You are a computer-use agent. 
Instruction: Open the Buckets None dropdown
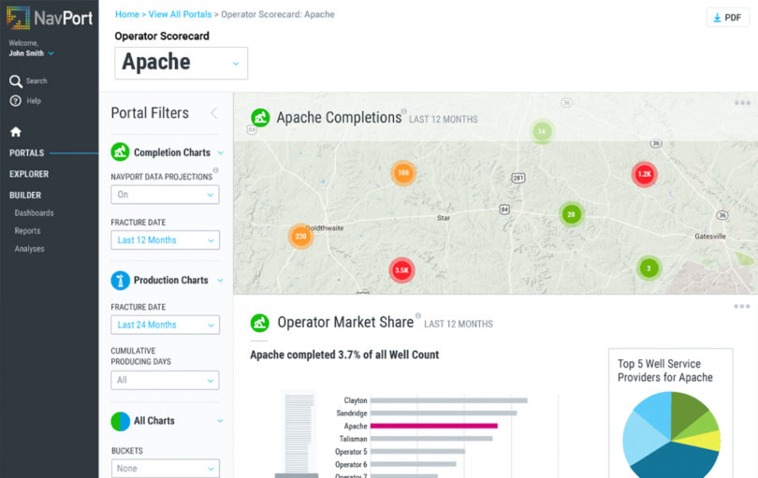click(x=165, y=469)
